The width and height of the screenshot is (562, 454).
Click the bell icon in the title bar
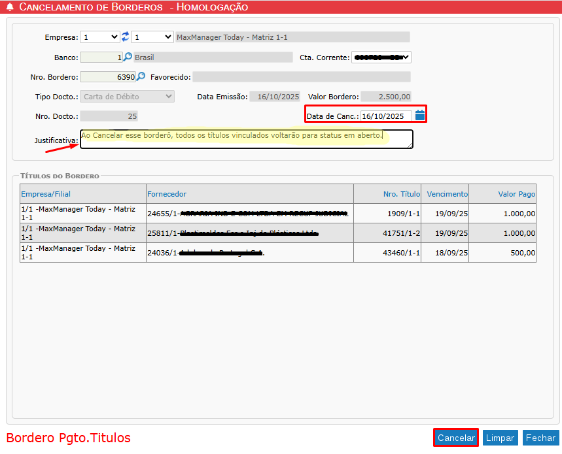(x=10, y=7)
